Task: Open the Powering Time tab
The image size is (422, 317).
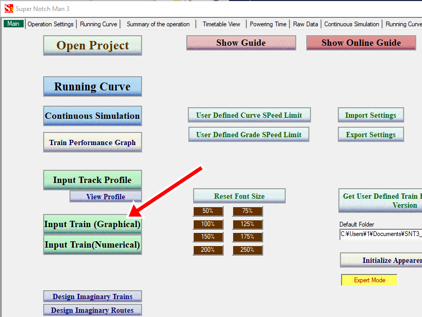Action: point(268,24)
